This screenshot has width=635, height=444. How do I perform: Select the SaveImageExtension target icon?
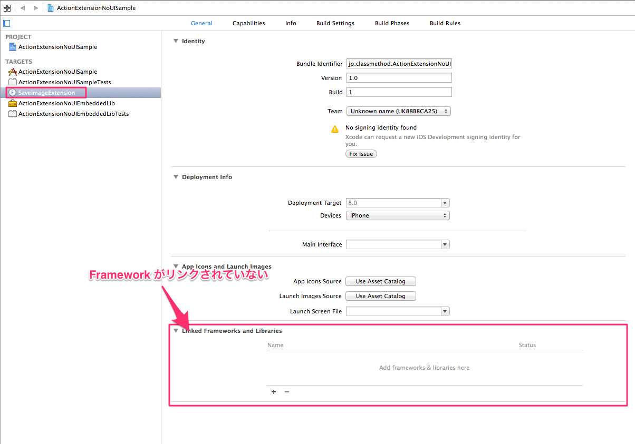pos(12,92)
